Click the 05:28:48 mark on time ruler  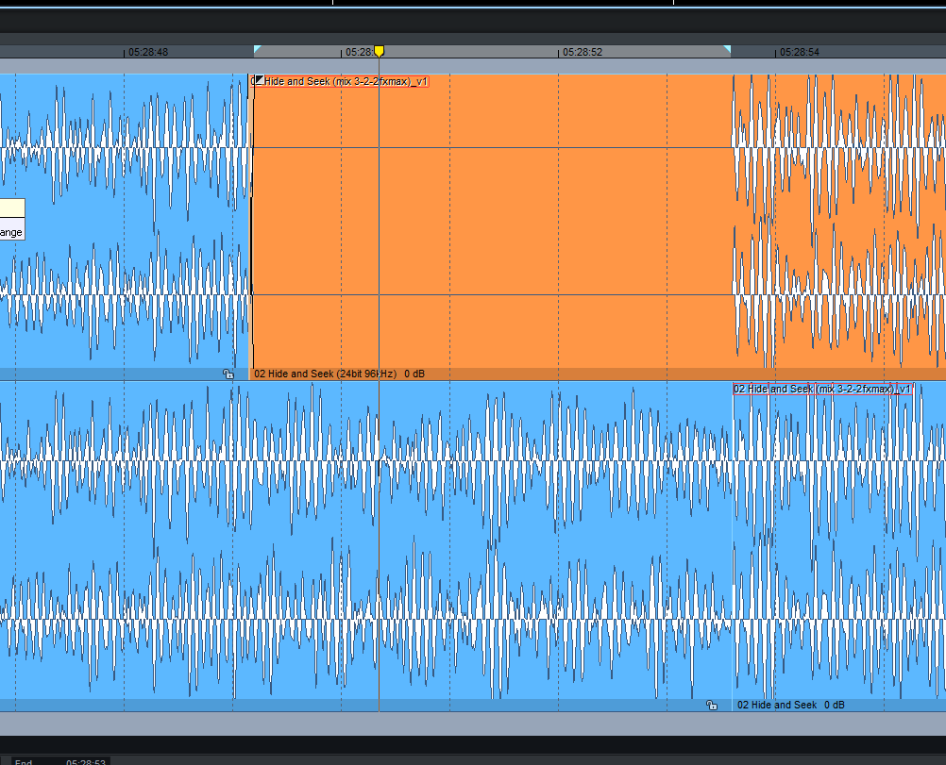[x=148, y=53]
